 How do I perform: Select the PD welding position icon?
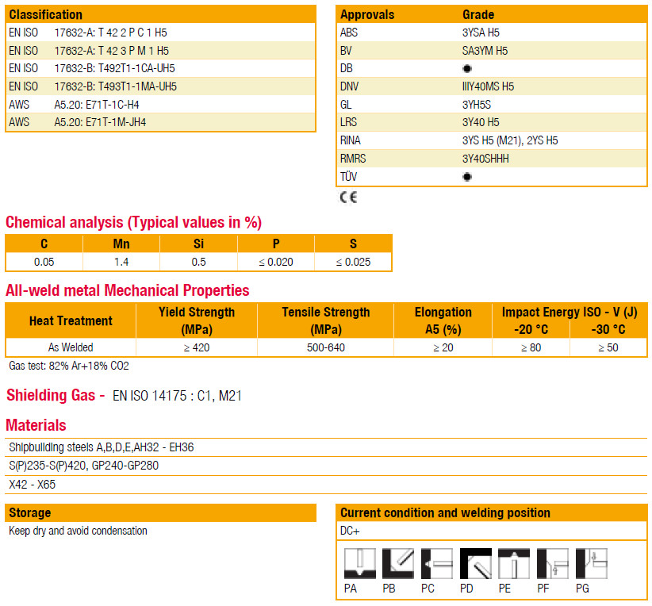[x=476, y=564]
